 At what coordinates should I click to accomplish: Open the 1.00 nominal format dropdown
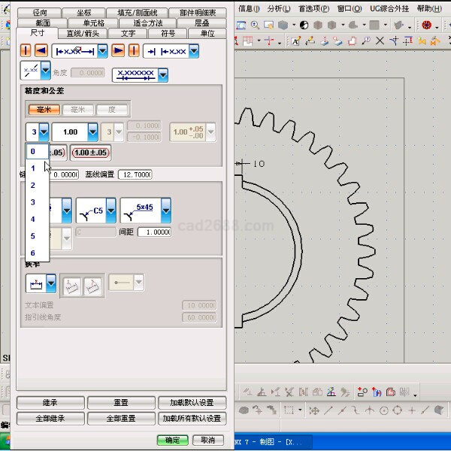(92, 132)
